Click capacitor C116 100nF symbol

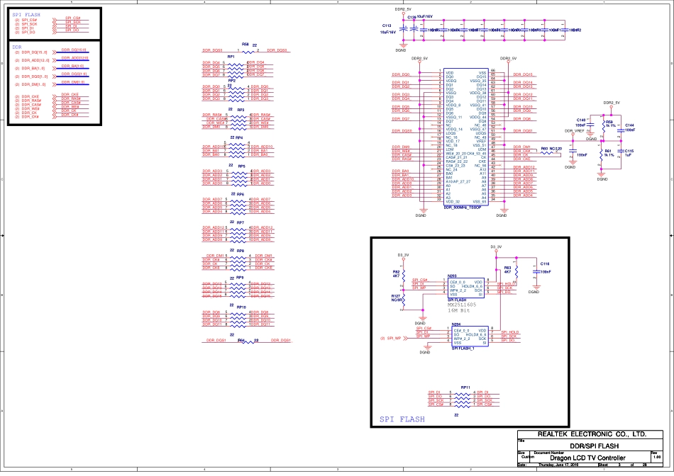(x=534, y=271)
